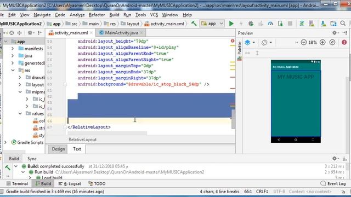Click zoom to fit screen icon in Preview
Image resolution: width=351 pixels, height=197 pixels.
(x=332, y=42)
